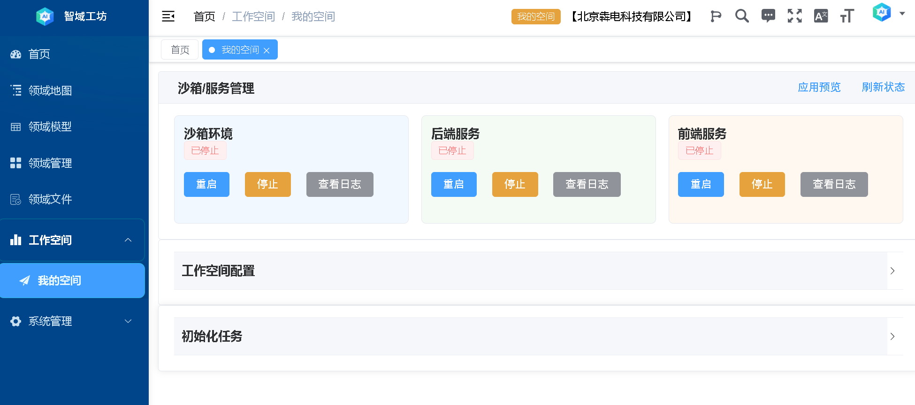This screenshot has height=405, width=915.
Task: Open 领域模型 in the sidebar
Action: click(x=50, y=127)
